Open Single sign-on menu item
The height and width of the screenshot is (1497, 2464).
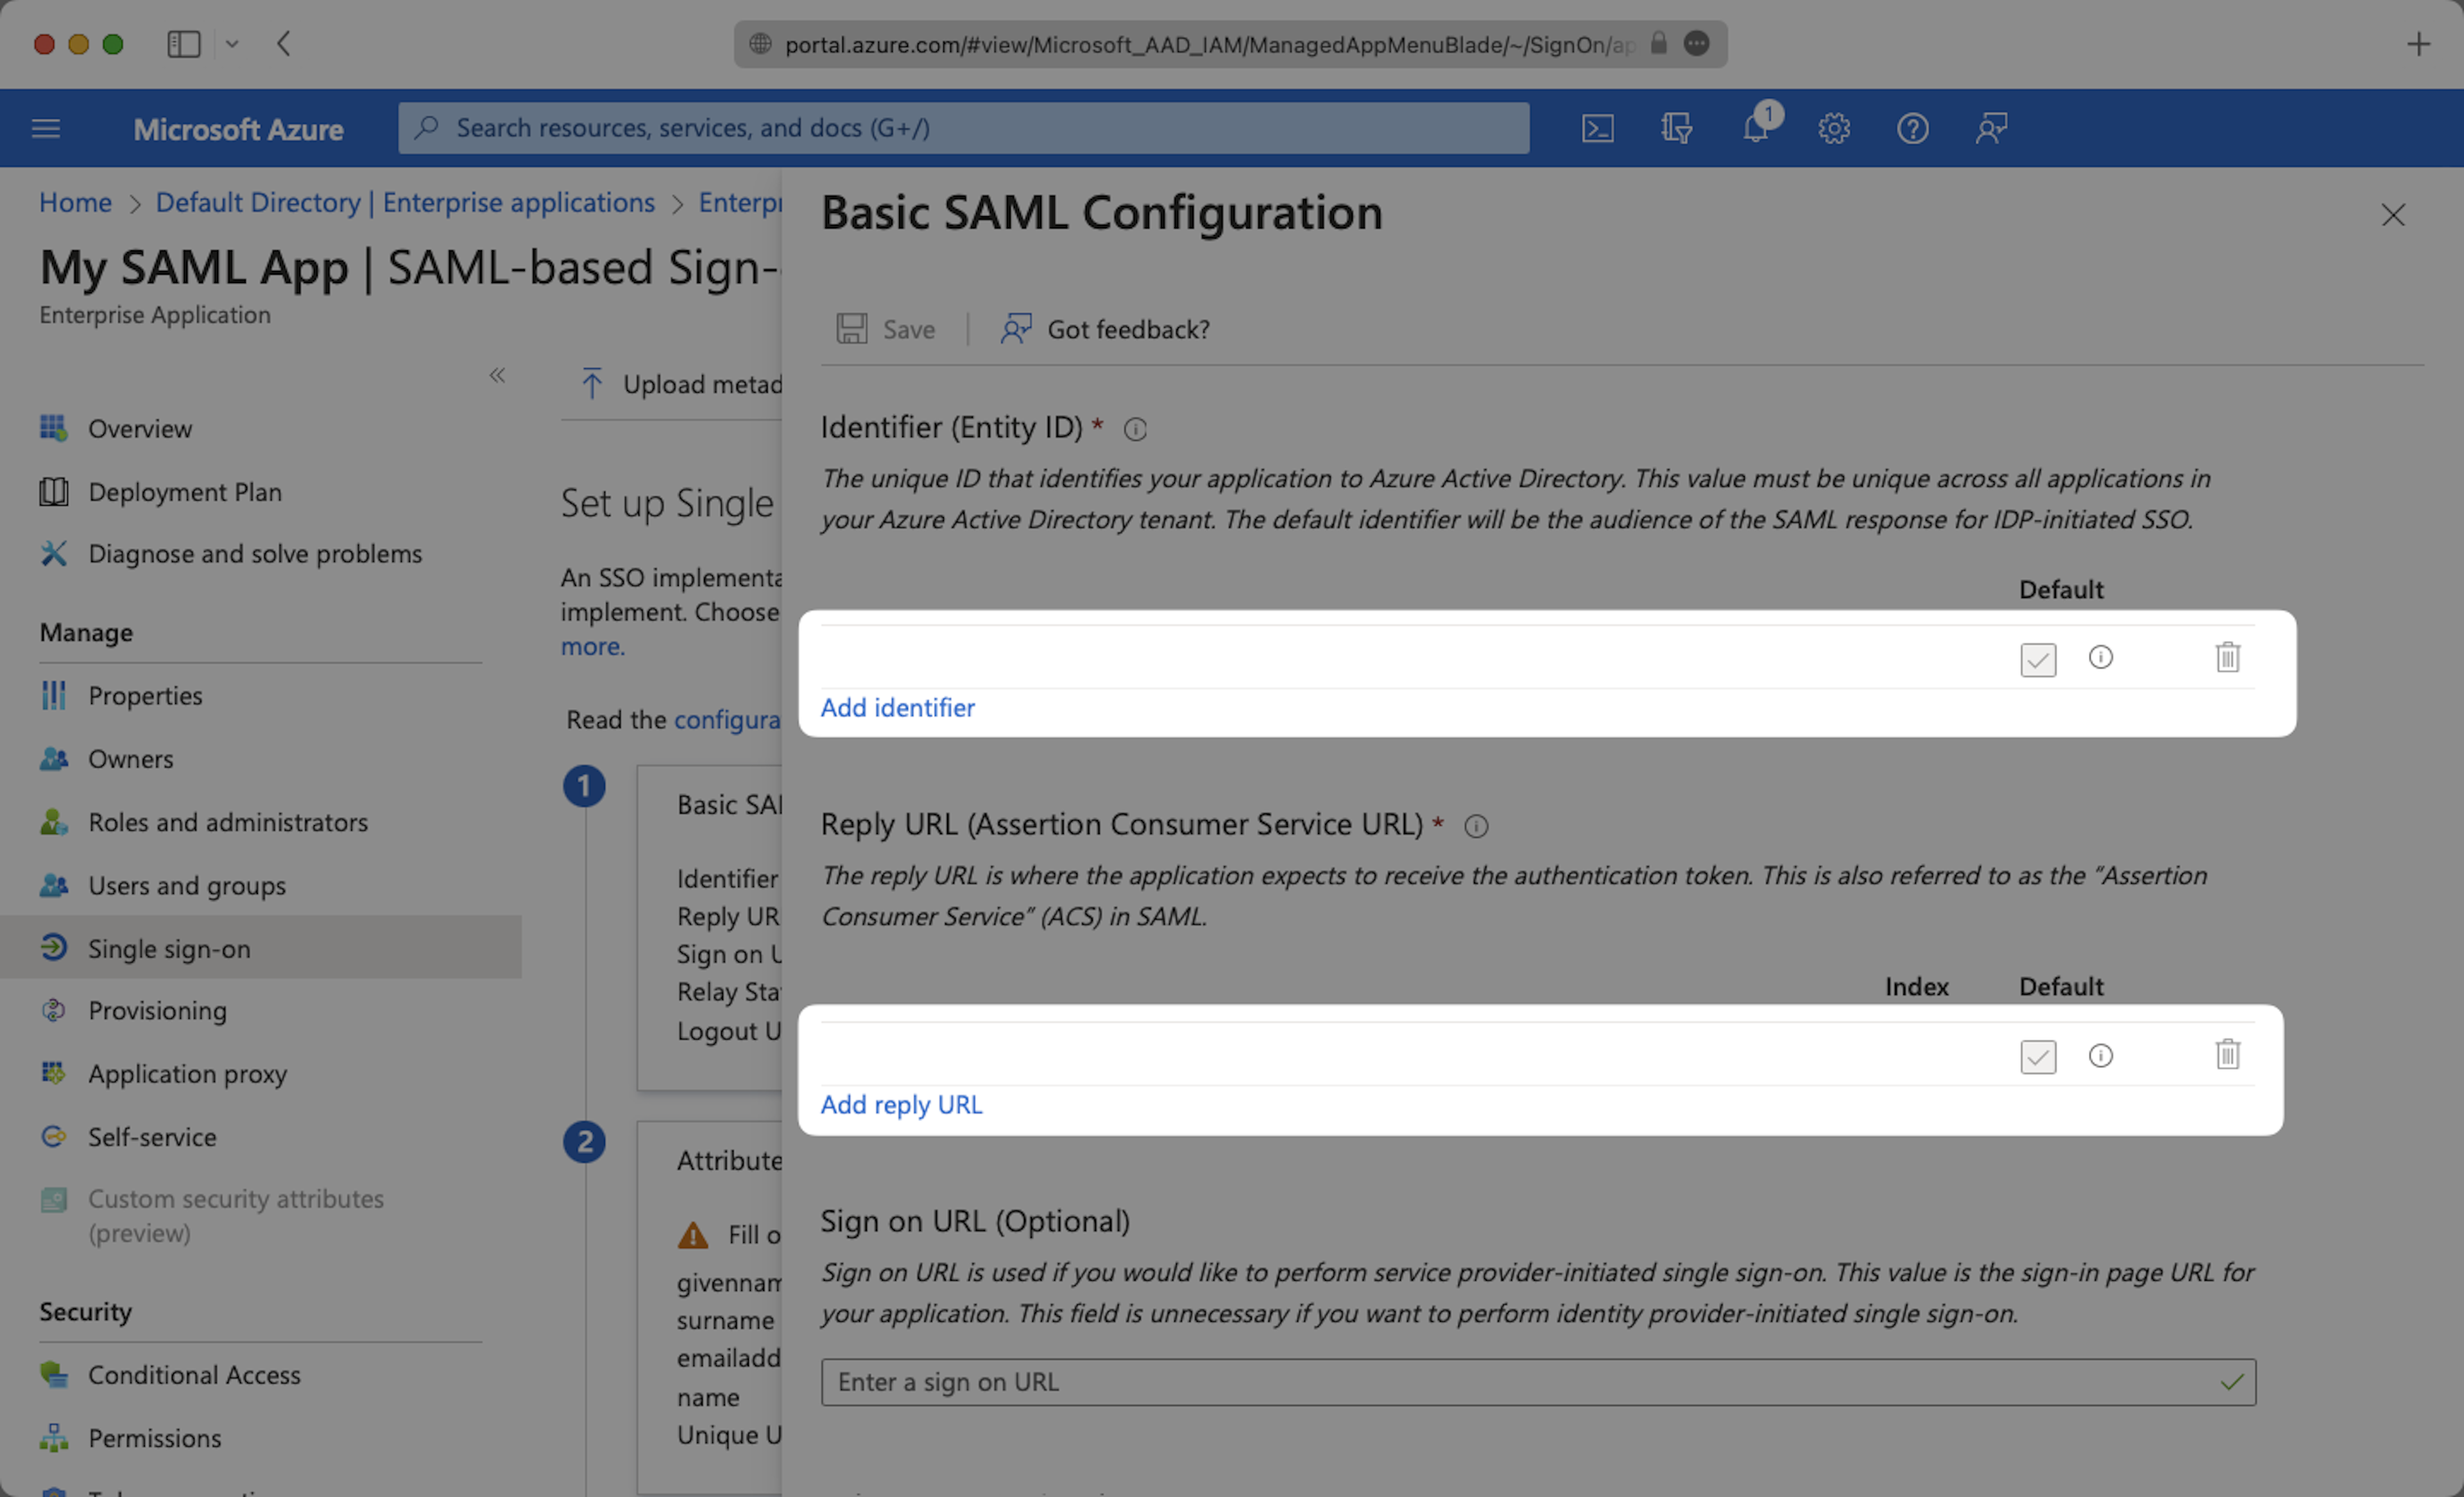tap(169, 948)
